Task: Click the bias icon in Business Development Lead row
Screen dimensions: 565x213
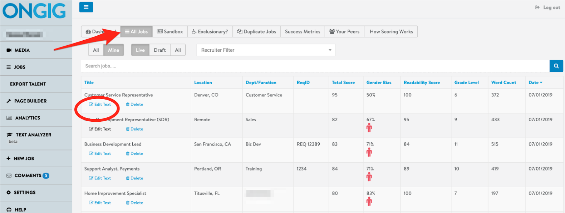Action: pos(369,152)
